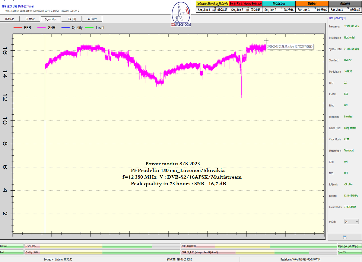Click the Level 82% signal bar
Viewport: 362px width, 262px height.
pyautogui.click(x=102, y=246)
